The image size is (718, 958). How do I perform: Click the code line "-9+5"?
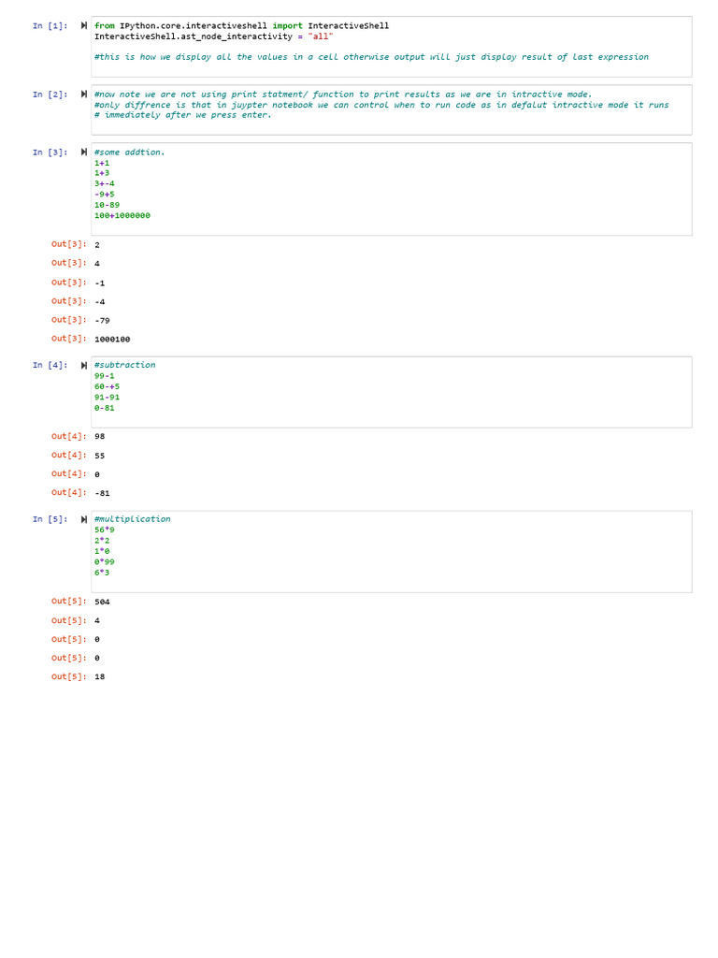tap(105, 195)
